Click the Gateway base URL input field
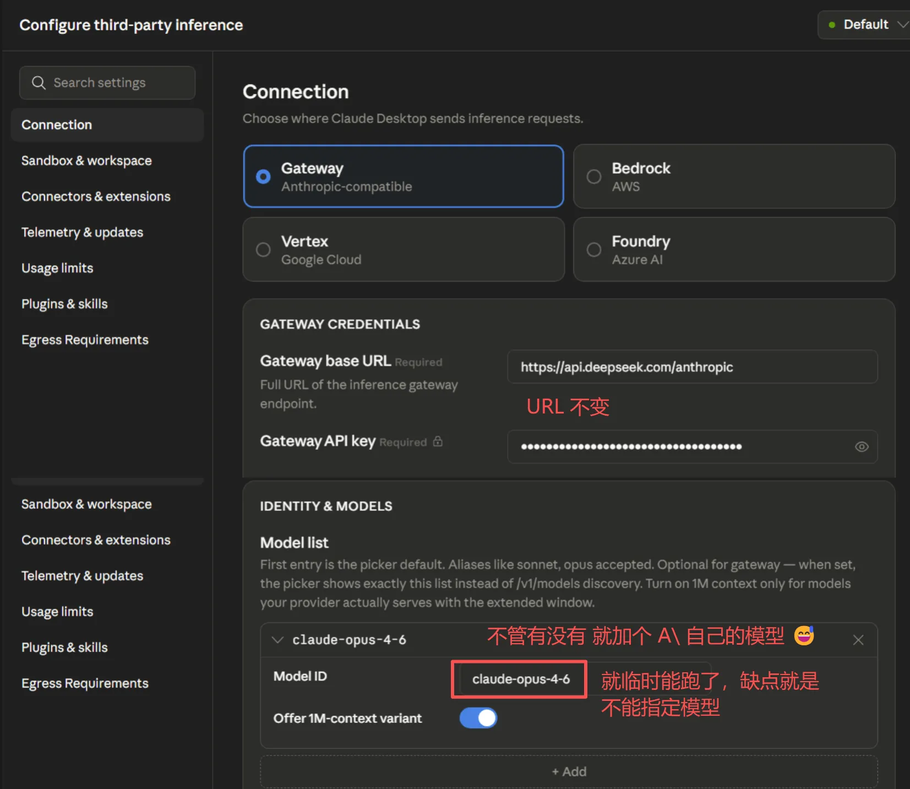Screen dimensions: 910x789 (x=692, y=367)
